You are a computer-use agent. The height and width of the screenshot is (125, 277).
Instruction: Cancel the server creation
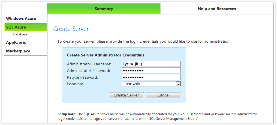click(x=163, y=95)
